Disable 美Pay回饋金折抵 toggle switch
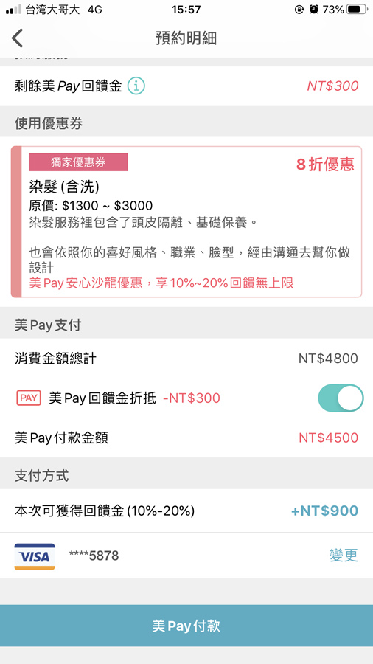 (341, 398)
